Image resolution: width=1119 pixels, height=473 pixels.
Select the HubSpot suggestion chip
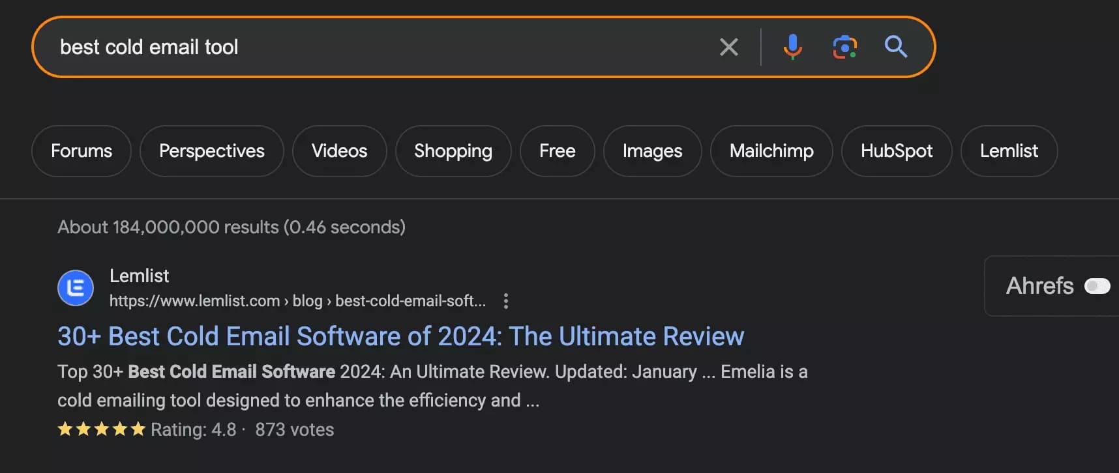coord(896,150)
